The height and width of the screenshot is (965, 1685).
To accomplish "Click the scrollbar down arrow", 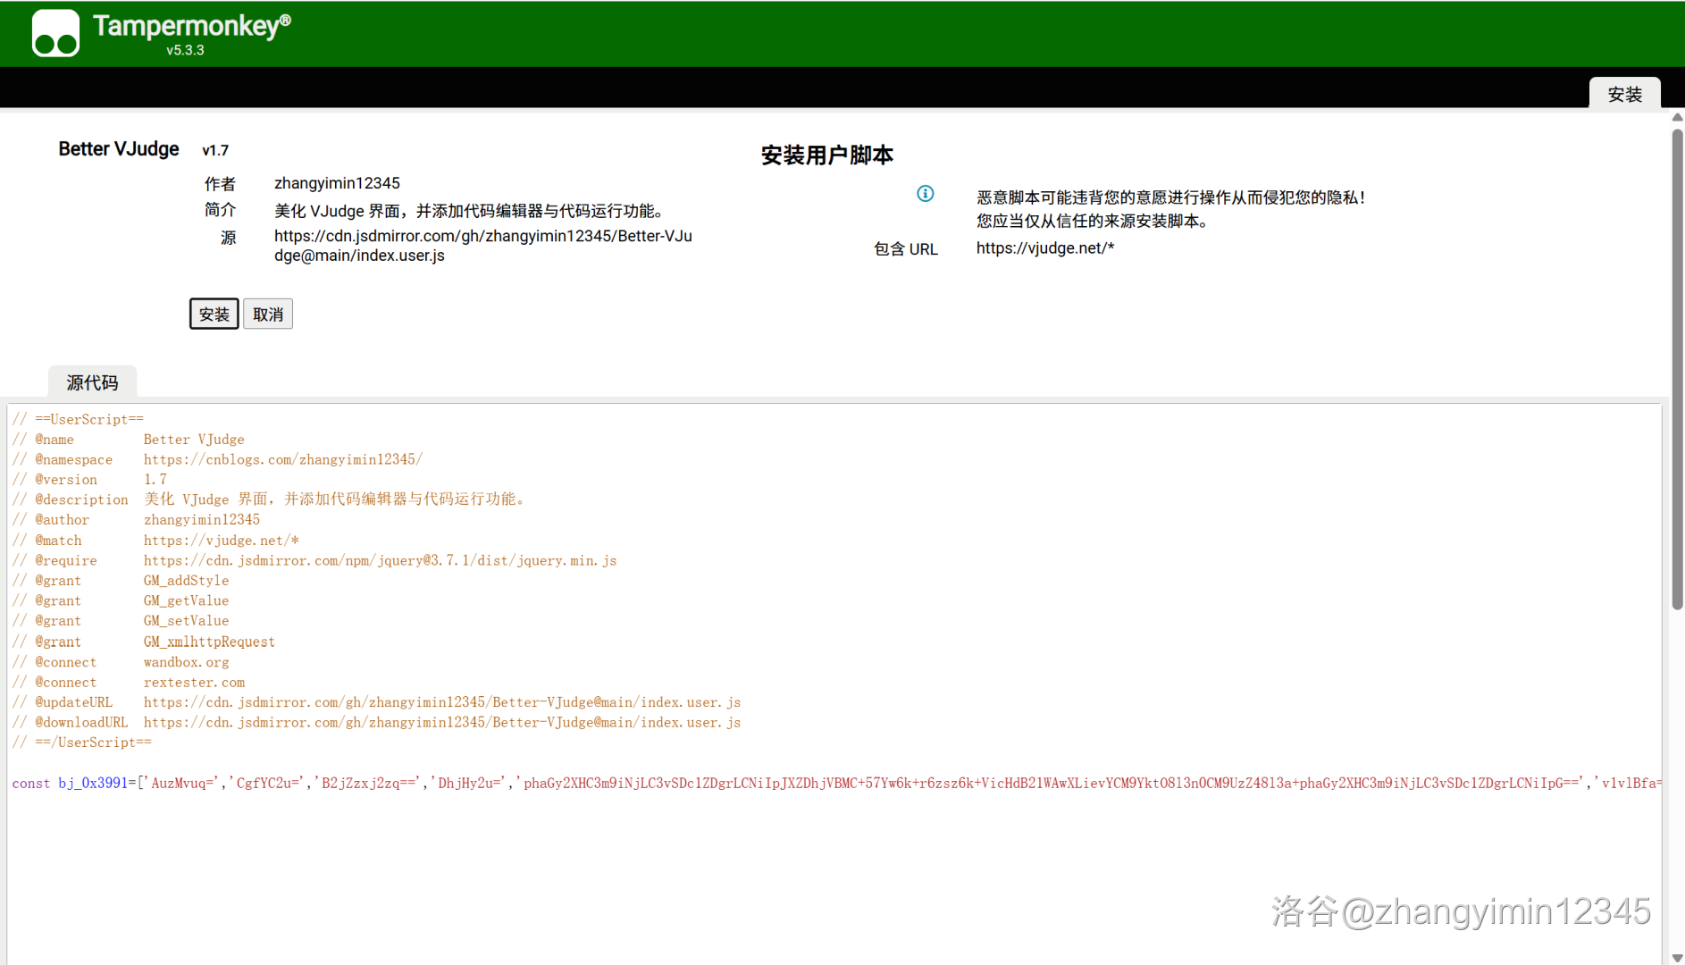I will 1677,957.
